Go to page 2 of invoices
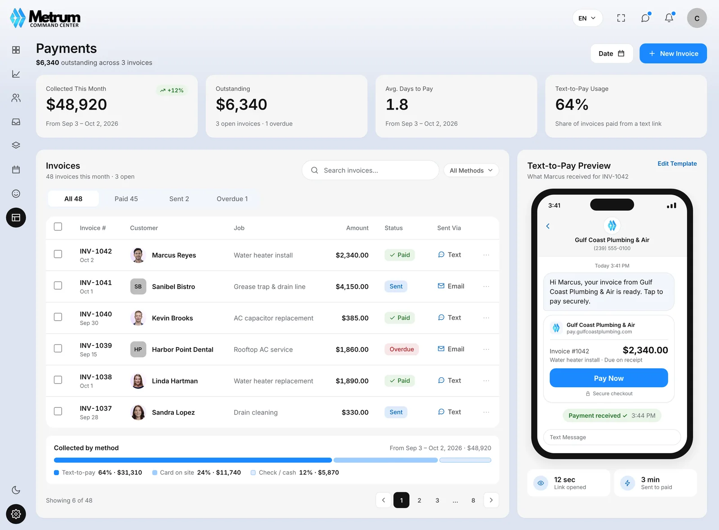The image size is (719, 530). tap(419, 500)
